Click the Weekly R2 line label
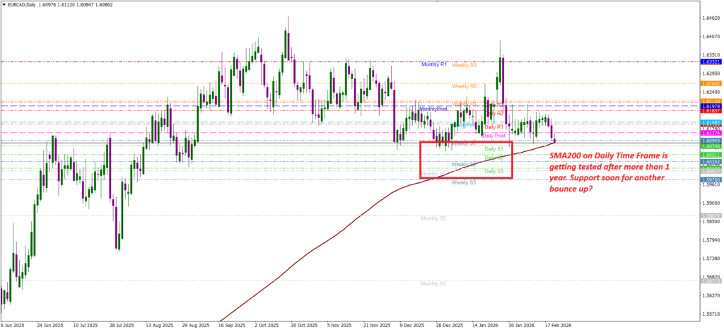The width and height of the screenshot is (724, 330). tap(465, 86)
